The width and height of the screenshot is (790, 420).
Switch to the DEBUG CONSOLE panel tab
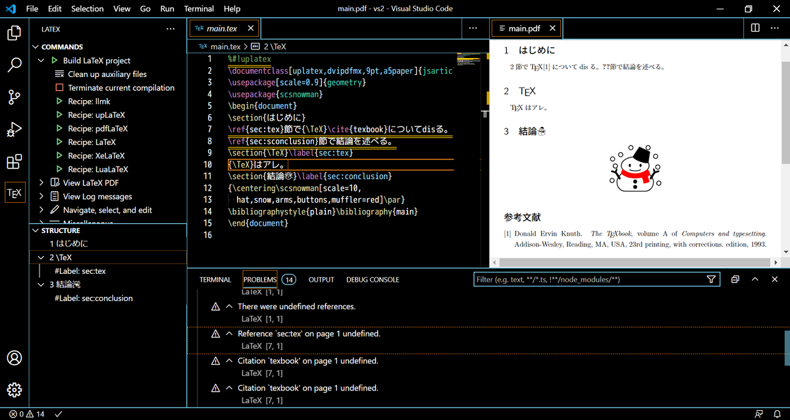click(373, 280)
